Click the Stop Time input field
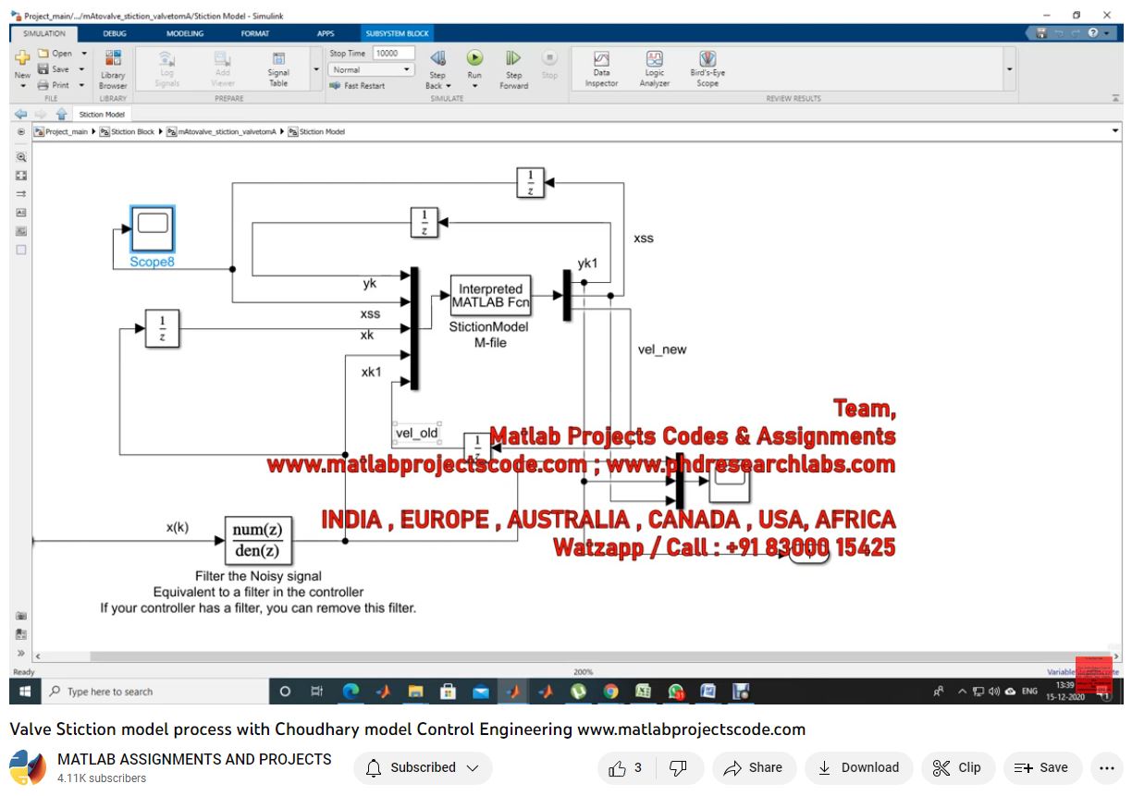 (x=395, y=54)
